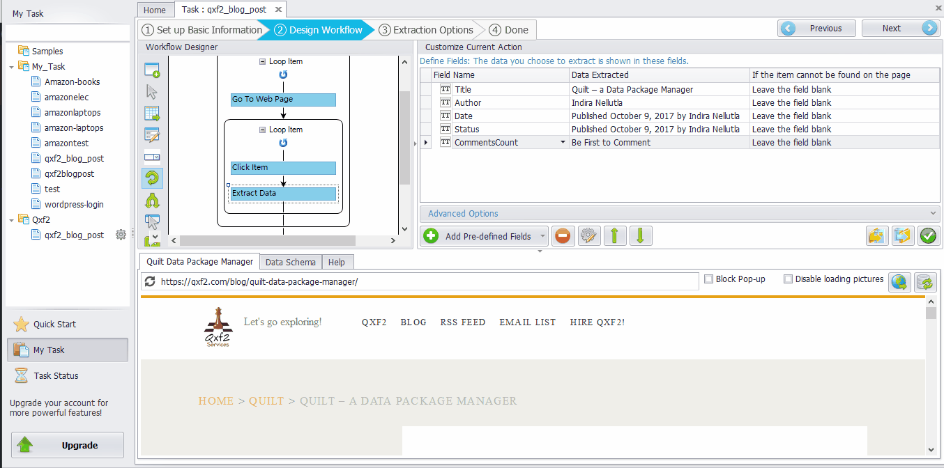Open field settings gear-pencil icon
Viewport: 944px width, 468px height.
pos(589,236)
